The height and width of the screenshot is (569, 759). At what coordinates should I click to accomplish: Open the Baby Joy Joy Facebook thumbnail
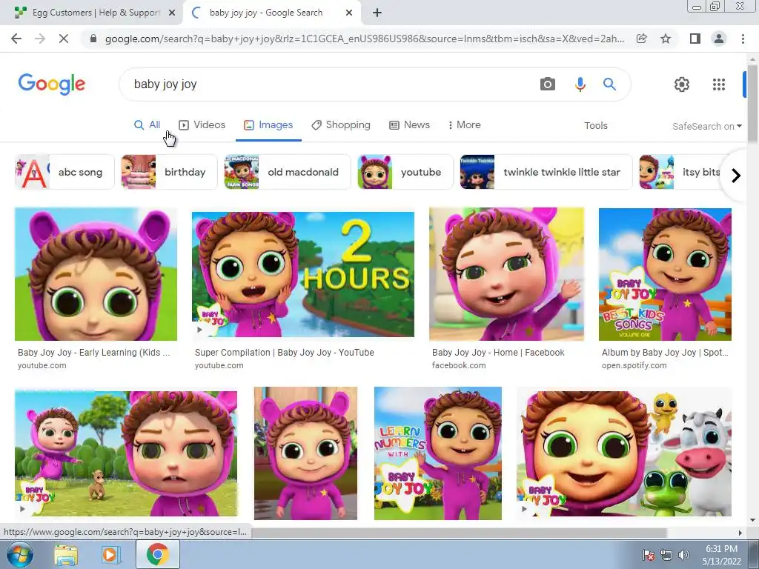coord(506,274)
